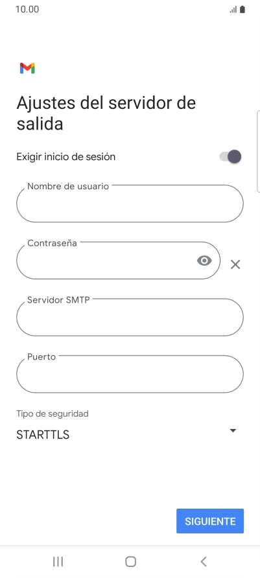The height and width of the screenshot is (578, 260).
Task: Focus the Nombre de usuario field
Action: tap(130, 203)
